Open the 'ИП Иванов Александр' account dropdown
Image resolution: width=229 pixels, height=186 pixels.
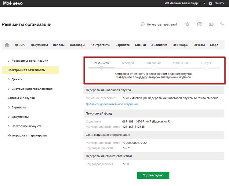185,3
